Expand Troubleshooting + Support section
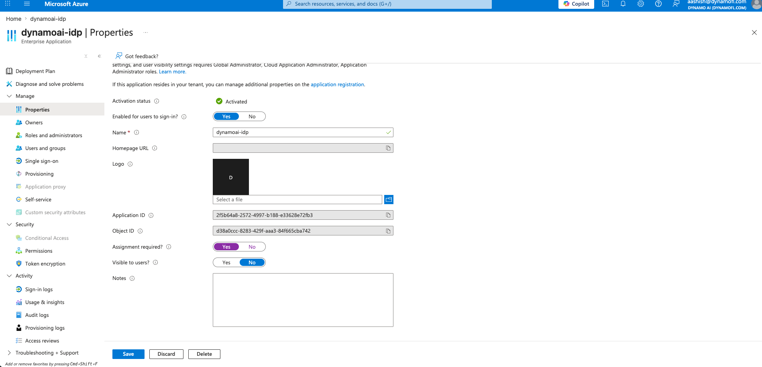Screen dimensions: 762x367 [9, 353]
